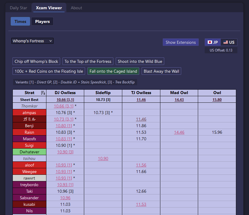The image size is (249, 215).
Task: Switch to the Players view
Action: [x=43, y=21]
